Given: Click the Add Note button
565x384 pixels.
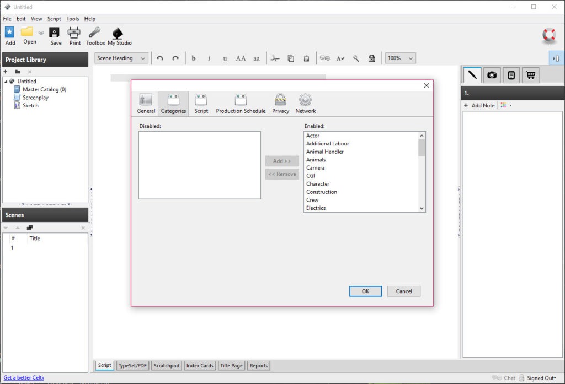Looking at the screenshot, I should coord(479,105).
